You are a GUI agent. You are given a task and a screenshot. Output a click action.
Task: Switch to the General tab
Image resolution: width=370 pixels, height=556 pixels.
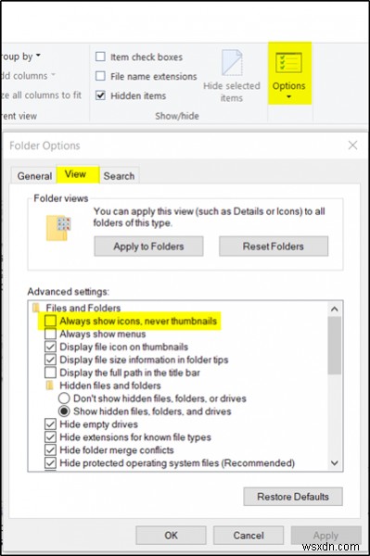point(34,176)
